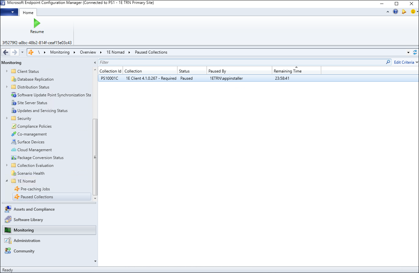This screenshot has height=273, width=419.
Task: Sort by Remaining Time column header
Action: pos(296,71)
